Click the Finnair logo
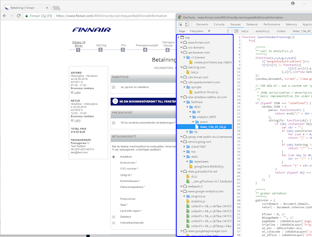Viewport: 312px width, 237px height. (91, 30)
